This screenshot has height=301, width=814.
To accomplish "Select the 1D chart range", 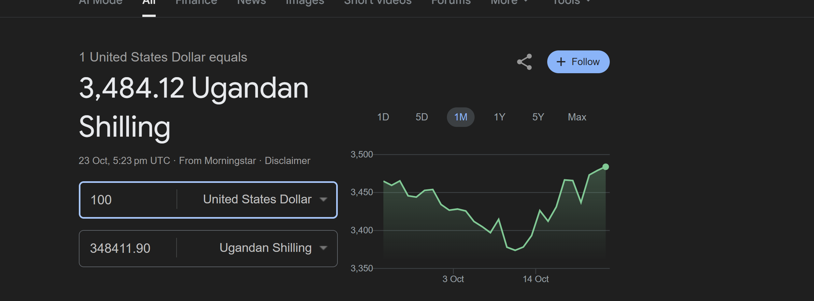I will click(383, 117).
